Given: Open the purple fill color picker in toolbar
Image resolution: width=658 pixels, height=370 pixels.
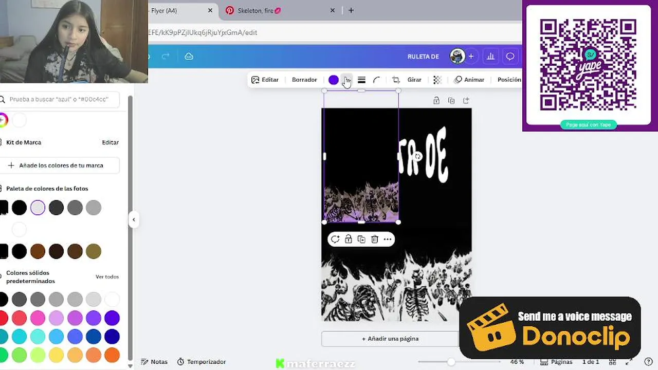Looking at the screenshot, I should [334, 80].
